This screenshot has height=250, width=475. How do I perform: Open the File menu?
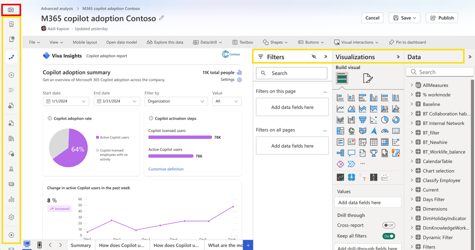[34, 42]
